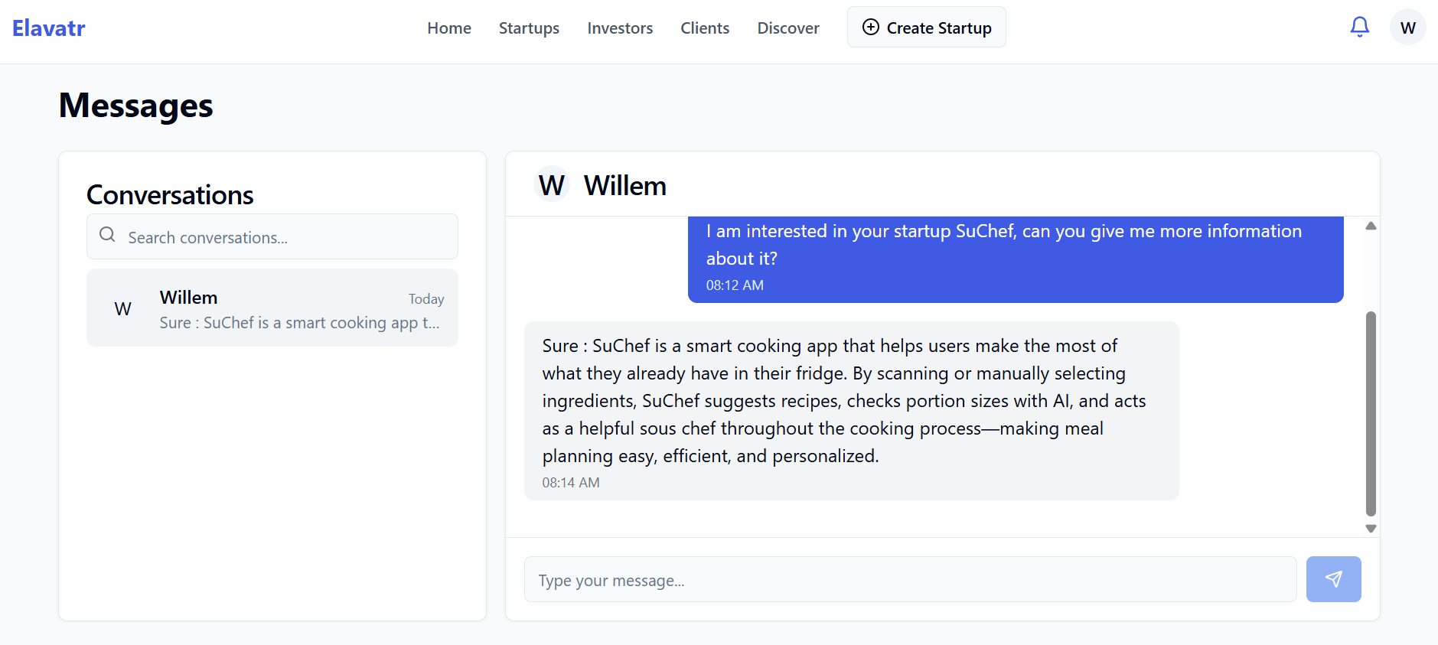Open the Startups nav item
The width and height of the screenshot is (1438, 645).
coord(529,28)
